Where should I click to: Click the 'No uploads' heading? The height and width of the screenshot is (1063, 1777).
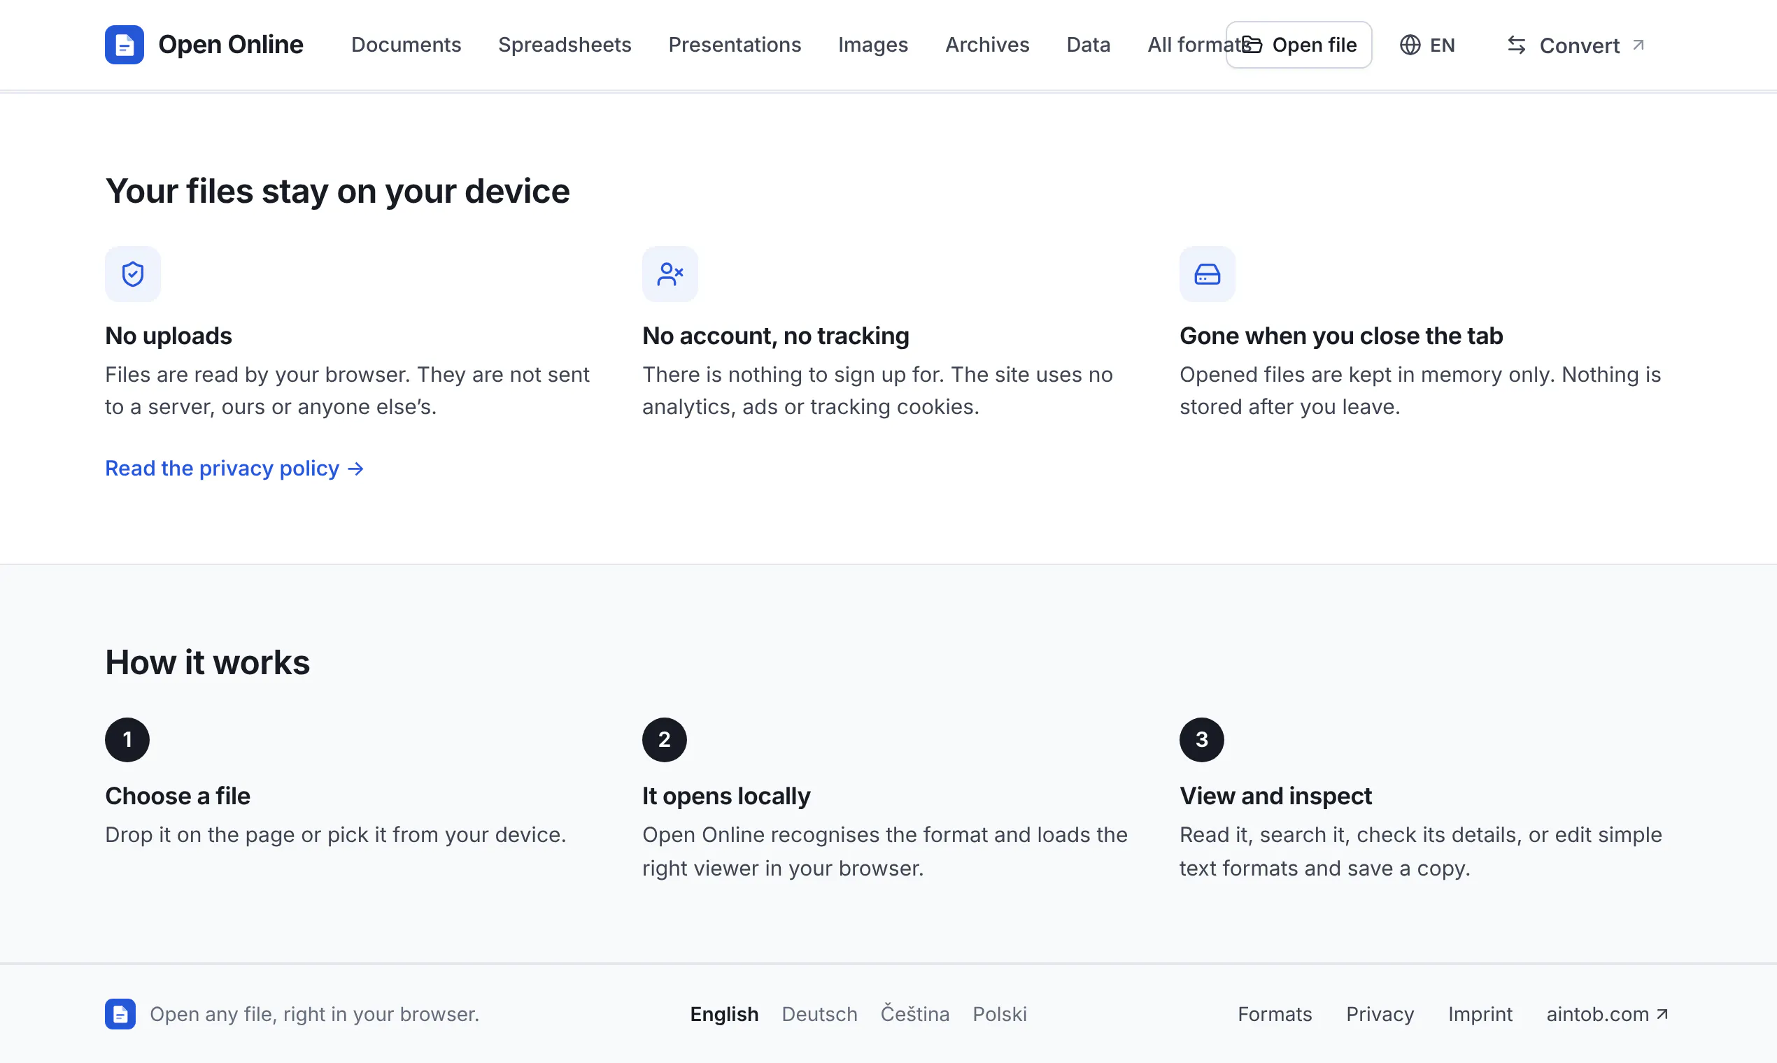pyautogui.click(x=169, y=335)
